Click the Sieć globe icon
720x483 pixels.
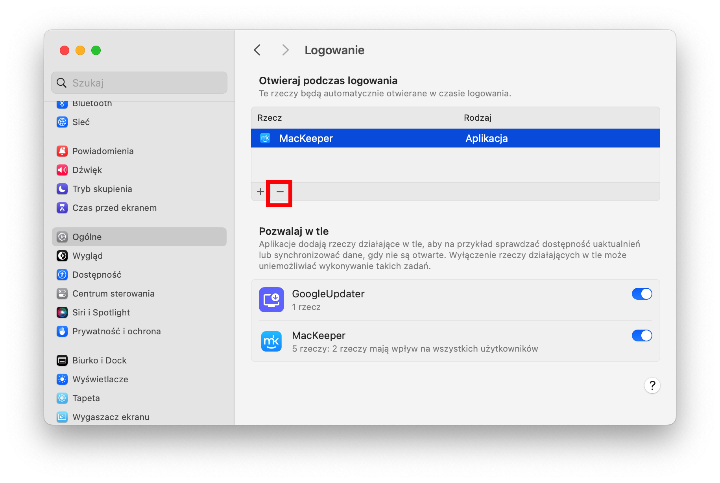[62, 122]
